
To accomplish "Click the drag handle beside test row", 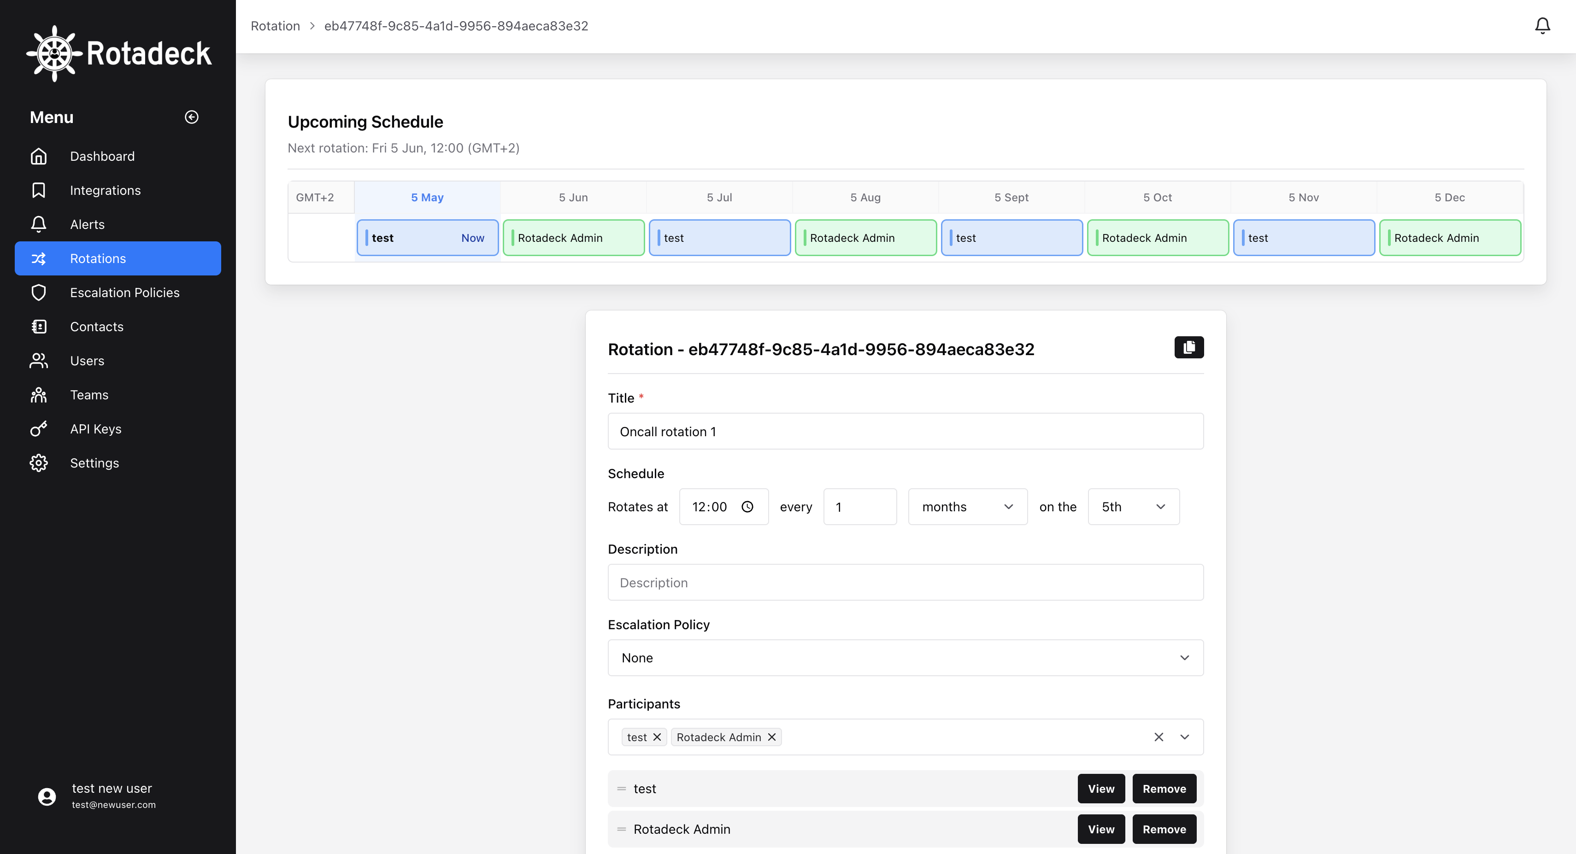I will click(622, 789).
